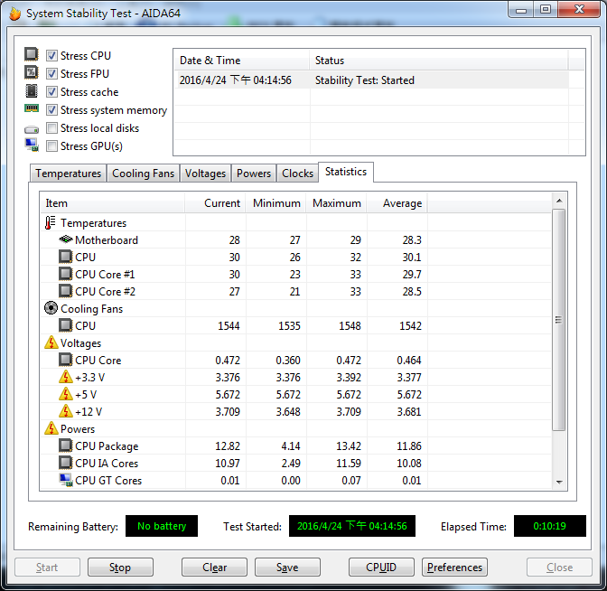The image size is (607, 591).
Task: Click the statistics list scrollbar thumb
Action: 559,319
